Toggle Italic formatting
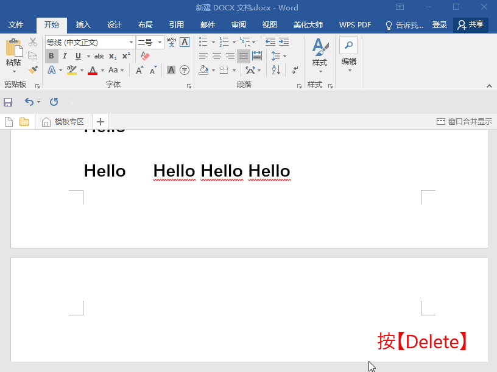Viewport: 497px width, 372px height. click(x=65, y=56)
